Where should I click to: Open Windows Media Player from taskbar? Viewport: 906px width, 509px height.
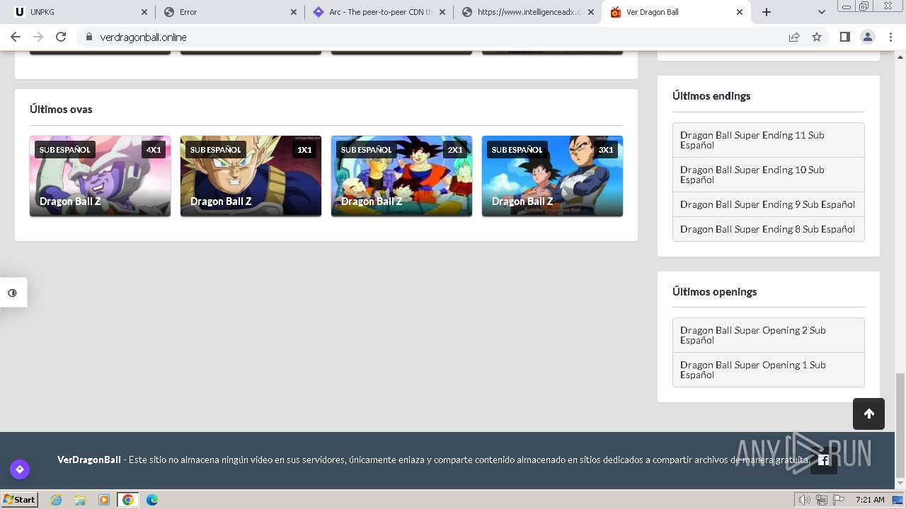pos(104,500)
